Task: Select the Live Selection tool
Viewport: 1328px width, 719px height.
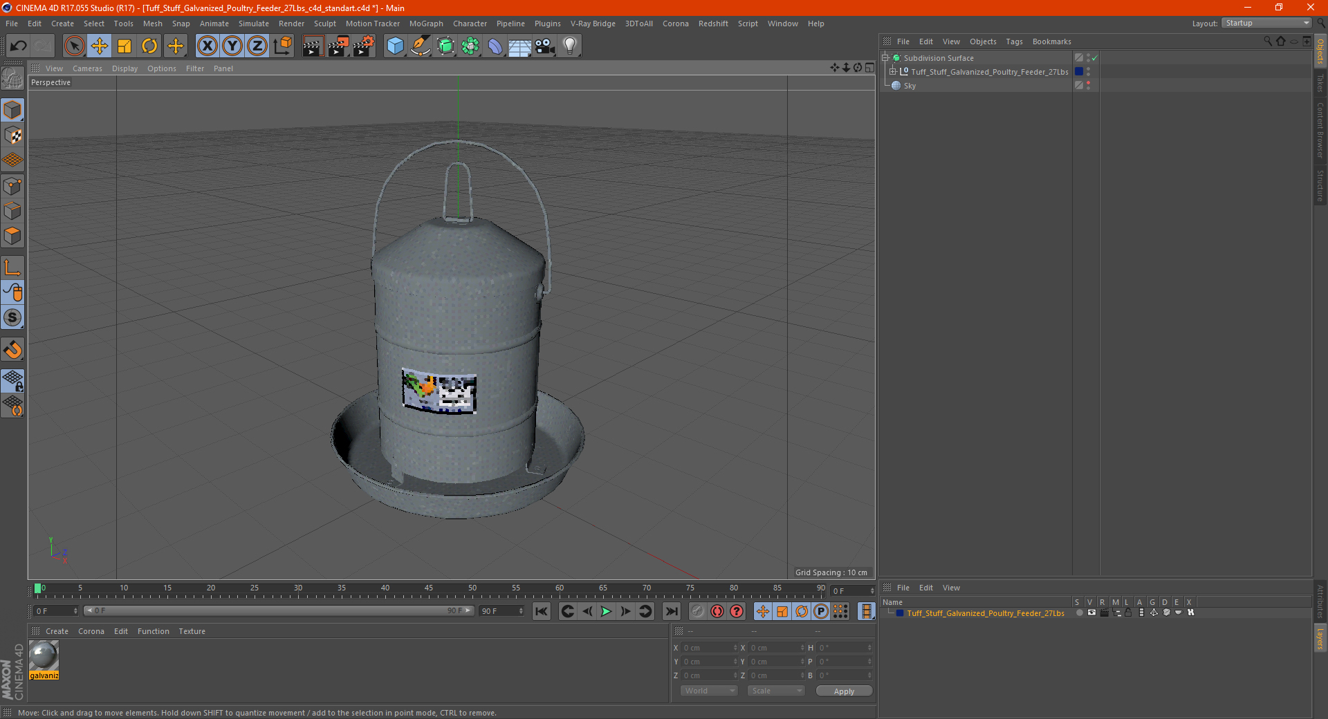Action: coord(74,46)
